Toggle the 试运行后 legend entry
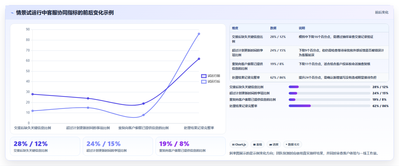This screenshot has height=166, width=399. point(211,81)
